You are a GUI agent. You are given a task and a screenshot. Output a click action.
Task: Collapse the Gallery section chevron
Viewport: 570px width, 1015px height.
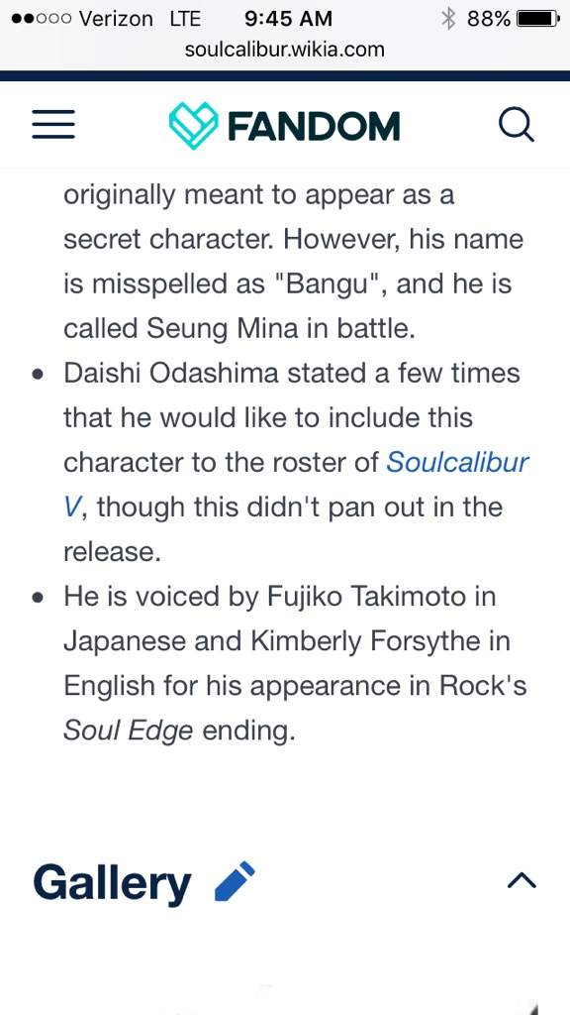pos(522,880)
